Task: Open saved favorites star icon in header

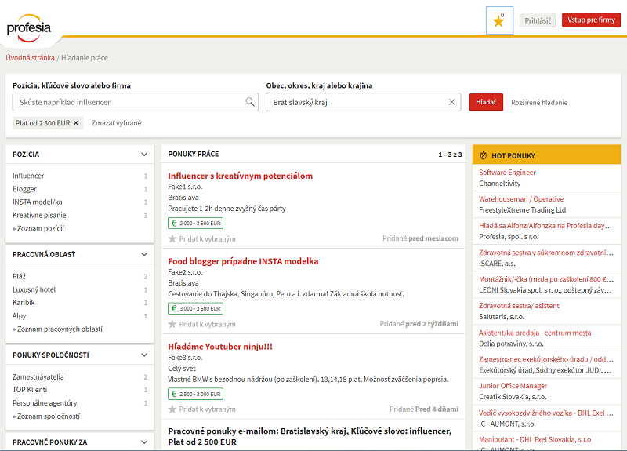Action: (498, 21)
